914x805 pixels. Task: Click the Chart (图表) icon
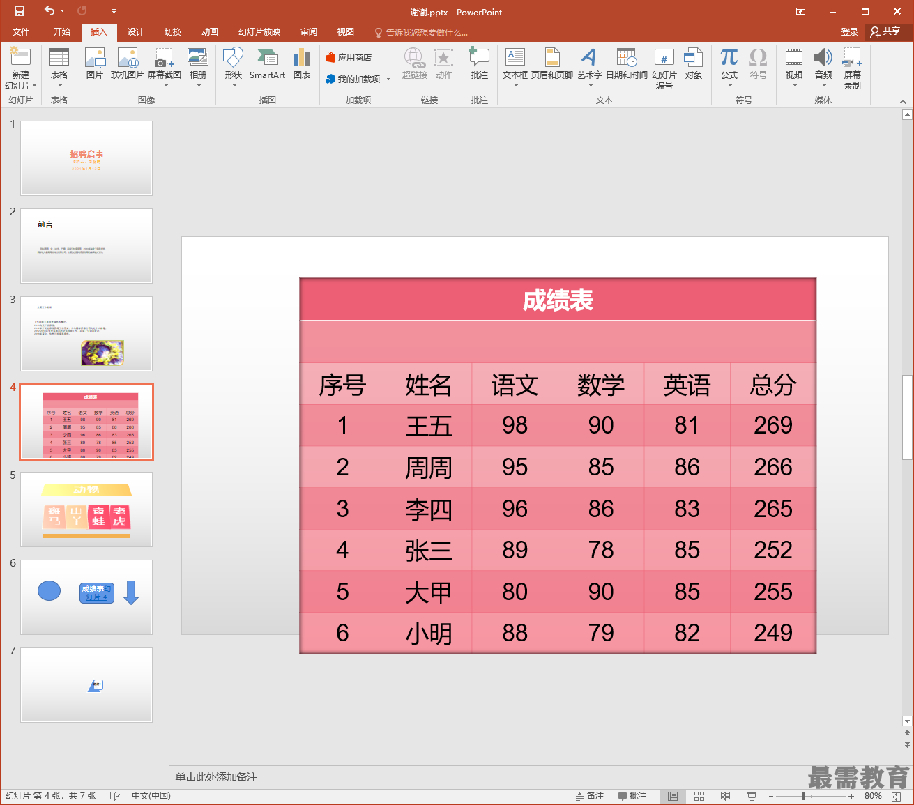302,64
